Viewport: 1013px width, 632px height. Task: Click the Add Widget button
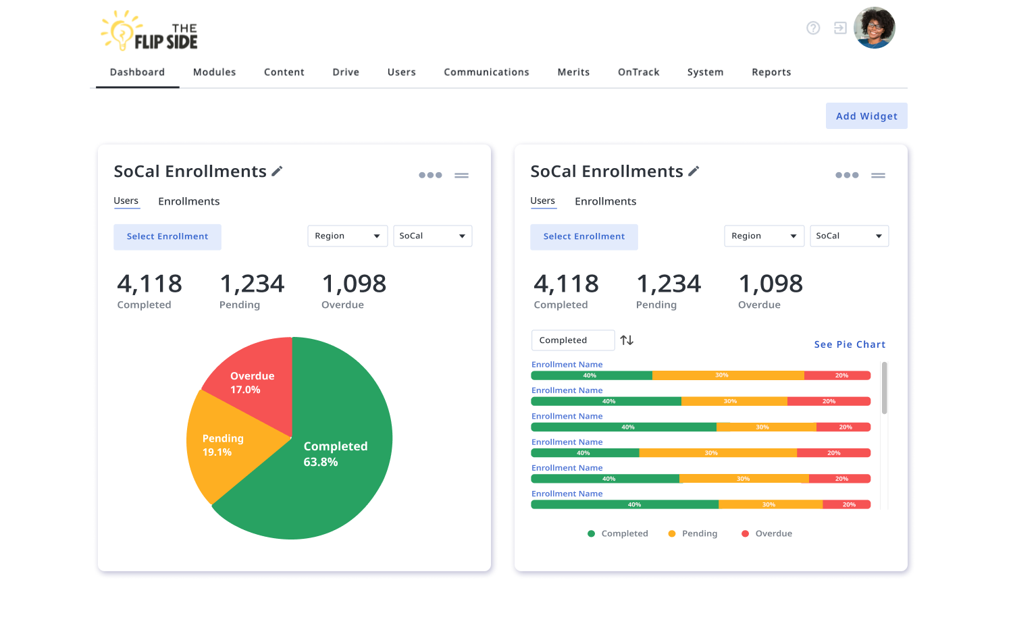[866, 115]
